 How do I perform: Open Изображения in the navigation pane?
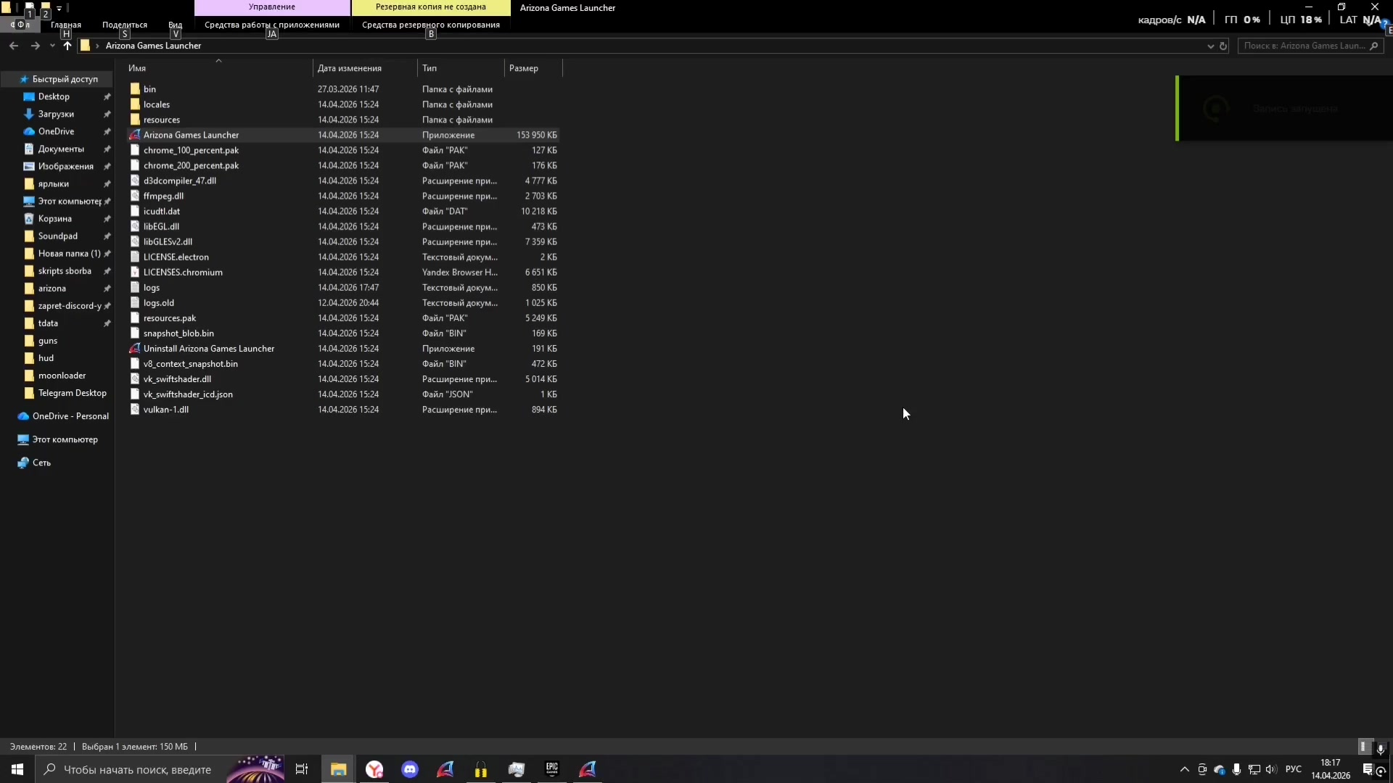coord(65,166)
